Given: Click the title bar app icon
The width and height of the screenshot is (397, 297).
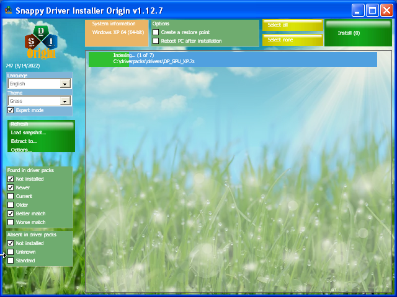Looking at the screenshot, I should point(8,11).
